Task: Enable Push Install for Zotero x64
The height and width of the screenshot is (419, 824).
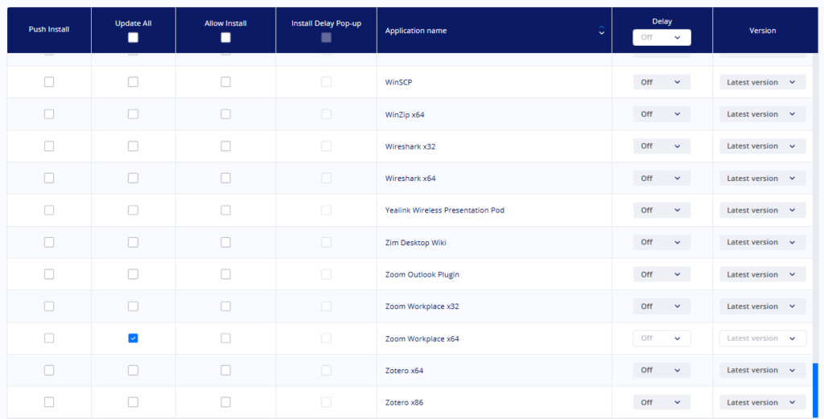Action: coord(49,370)
